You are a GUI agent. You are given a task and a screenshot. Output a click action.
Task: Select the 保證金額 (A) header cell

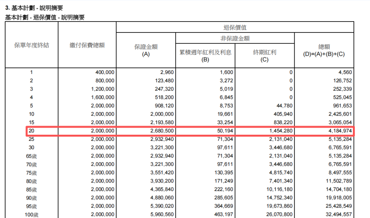pyautogui.click(x=146, y=50)
